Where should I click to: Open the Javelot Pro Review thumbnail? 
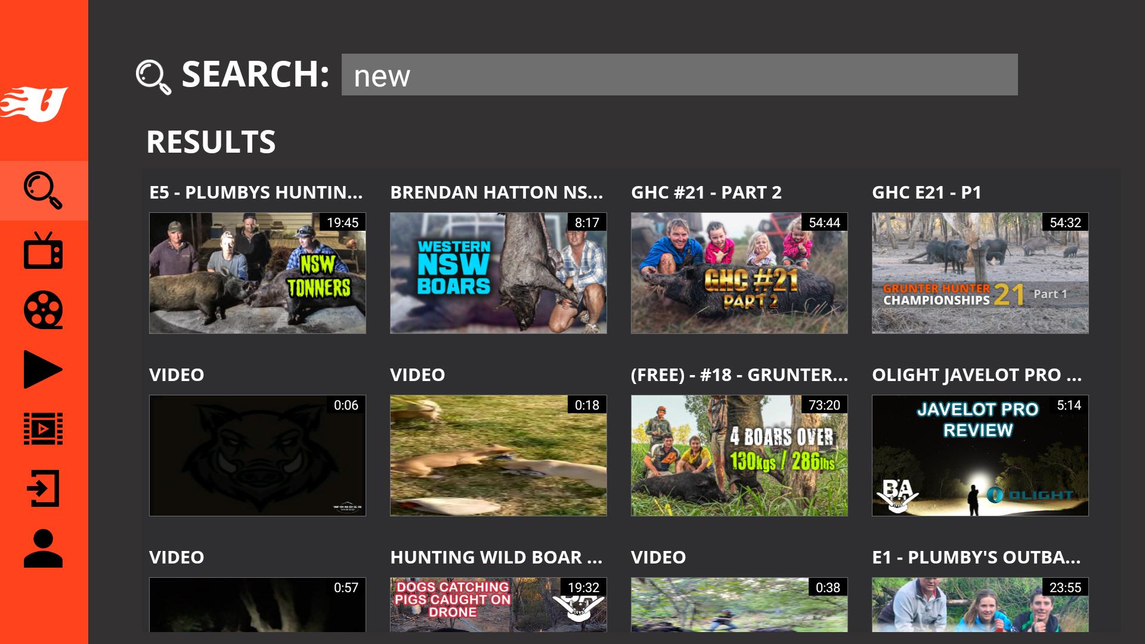point(980,456)
